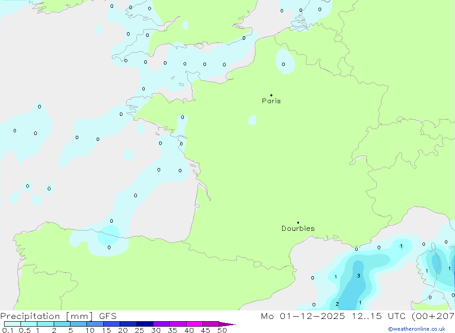
Task: Click the legend scale label '35'
Action: click(x=172, y=330)
